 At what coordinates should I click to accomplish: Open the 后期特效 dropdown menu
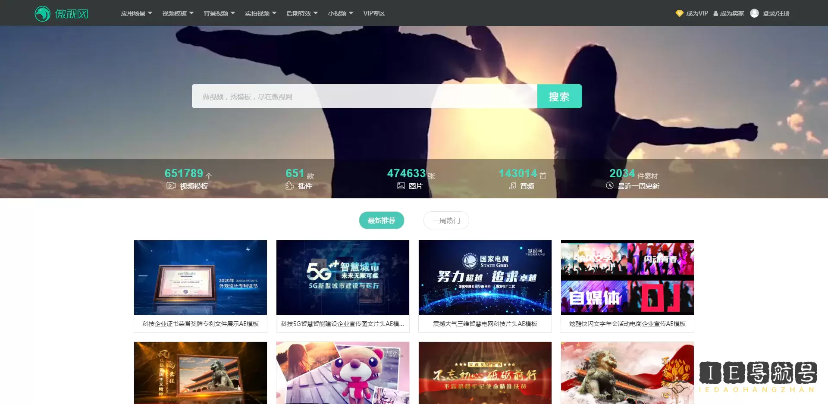302,13
